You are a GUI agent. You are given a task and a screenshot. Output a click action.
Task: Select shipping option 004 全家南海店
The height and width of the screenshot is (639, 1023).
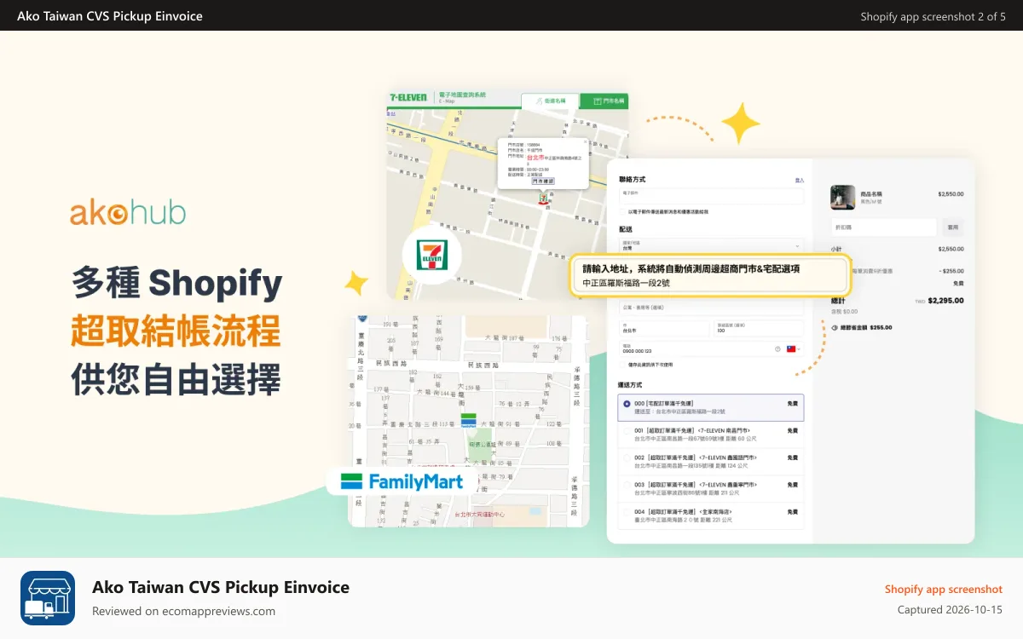[711, 515]
